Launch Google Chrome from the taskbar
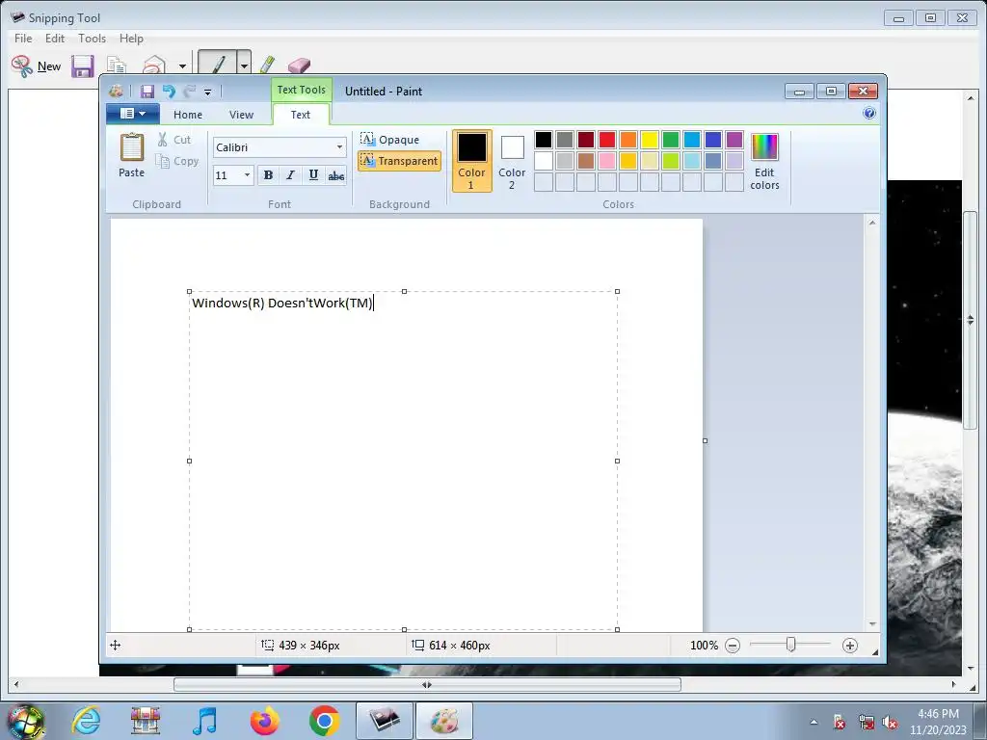Viewport: 987px width, 740px height. click(x=324, y=721)
